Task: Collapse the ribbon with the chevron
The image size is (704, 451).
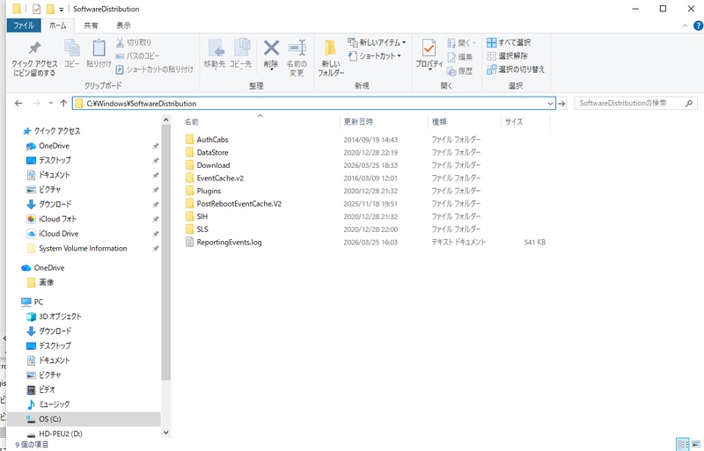Action: point(685,26)
